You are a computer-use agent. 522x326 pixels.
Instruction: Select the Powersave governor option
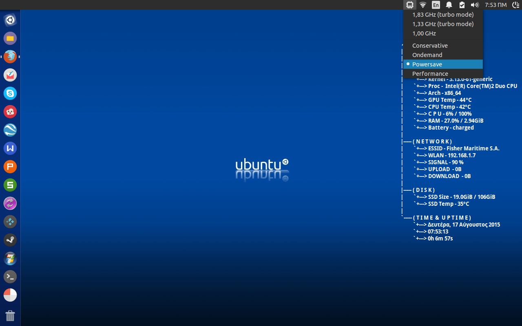click(x=427, y=64)
